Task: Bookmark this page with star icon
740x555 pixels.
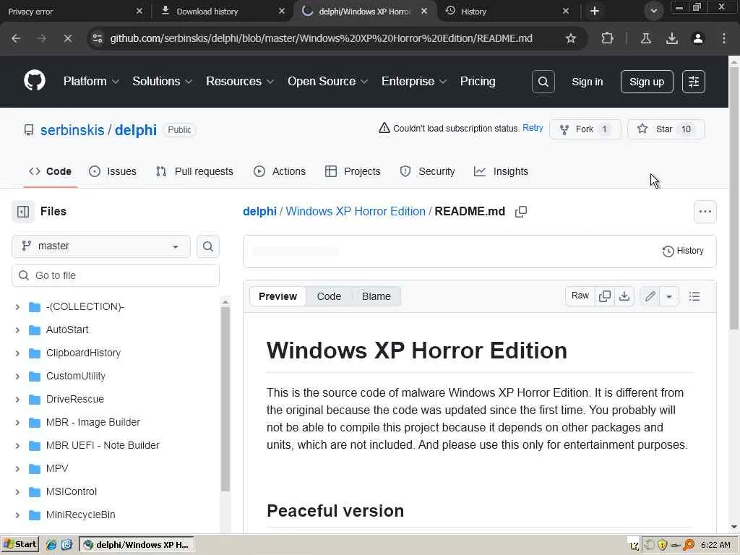Action: (571, 38)
